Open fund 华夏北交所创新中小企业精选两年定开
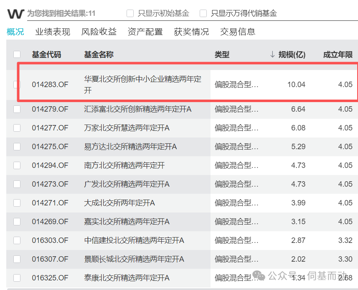The image size is (358, 290). coord(143,85)
